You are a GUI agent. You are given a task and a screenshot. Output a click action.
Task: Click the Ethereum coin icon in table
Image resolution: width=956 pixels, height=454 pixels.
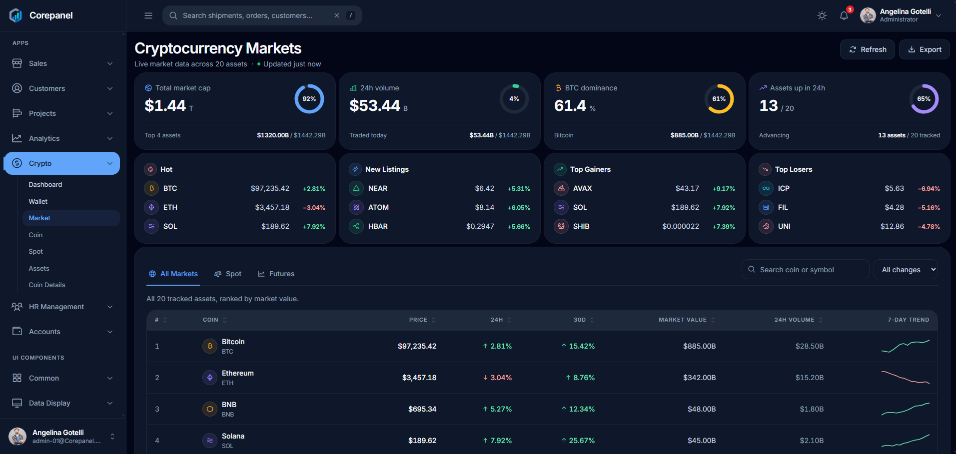coord(210,378)
